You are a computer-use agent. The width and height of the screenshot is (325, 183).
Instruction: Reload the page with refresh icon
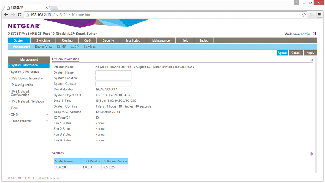pos(19,15)
